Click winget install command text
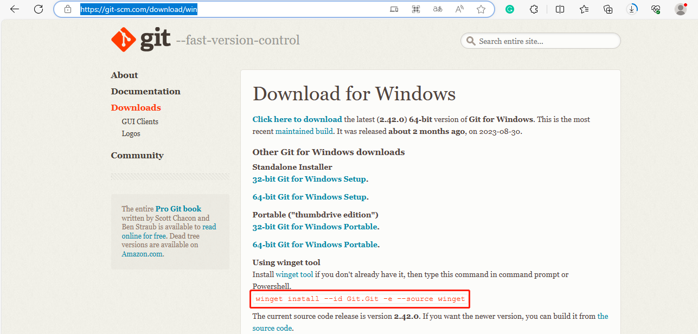This screenshot has height=334, width=698. pos(360,299)
